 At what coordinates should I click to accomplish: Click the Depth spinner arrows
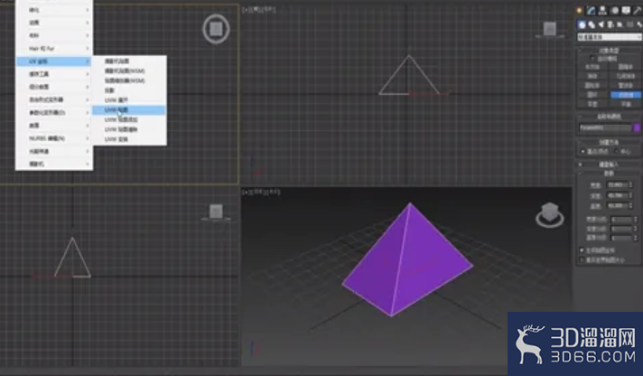(630, 195)
